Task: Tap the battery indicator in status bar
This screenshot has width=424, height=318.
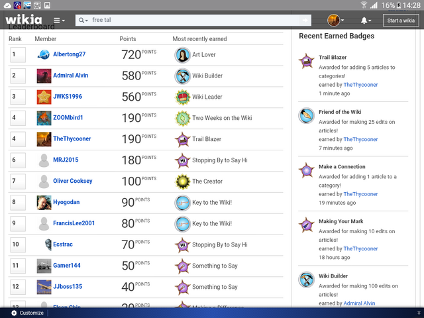Action: click(398, 5)
